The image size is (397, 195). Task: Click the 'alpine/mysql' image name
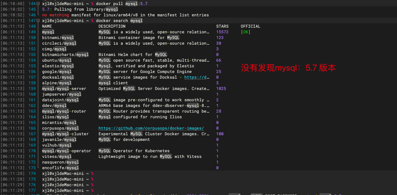point(57,83)
